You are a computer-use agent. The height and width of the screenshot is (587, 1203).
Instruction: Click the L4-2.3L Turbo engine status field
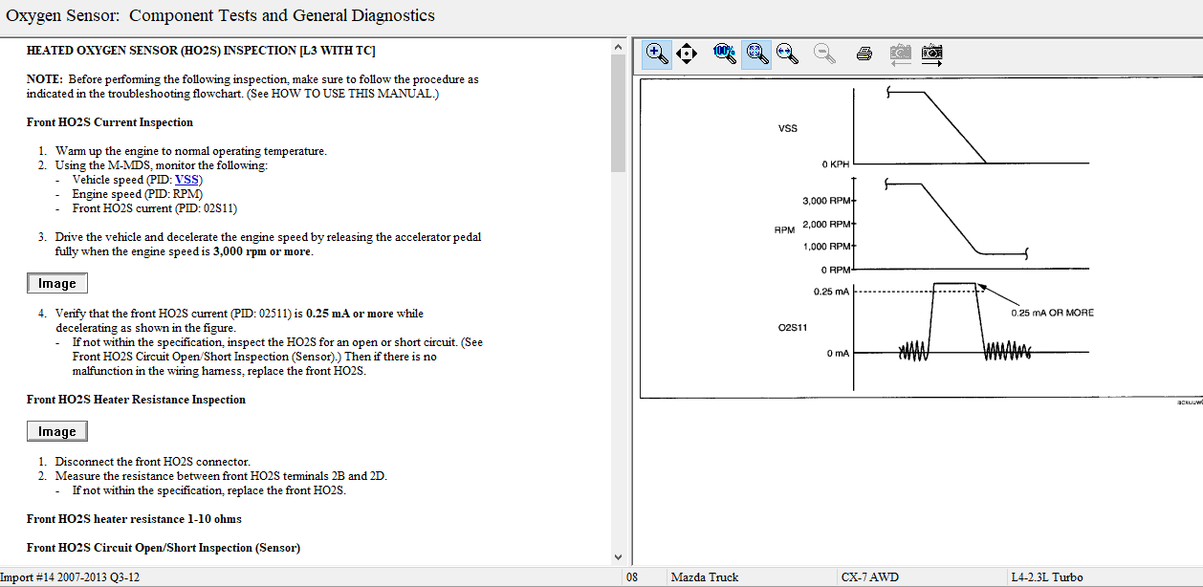pos(1047,577)
